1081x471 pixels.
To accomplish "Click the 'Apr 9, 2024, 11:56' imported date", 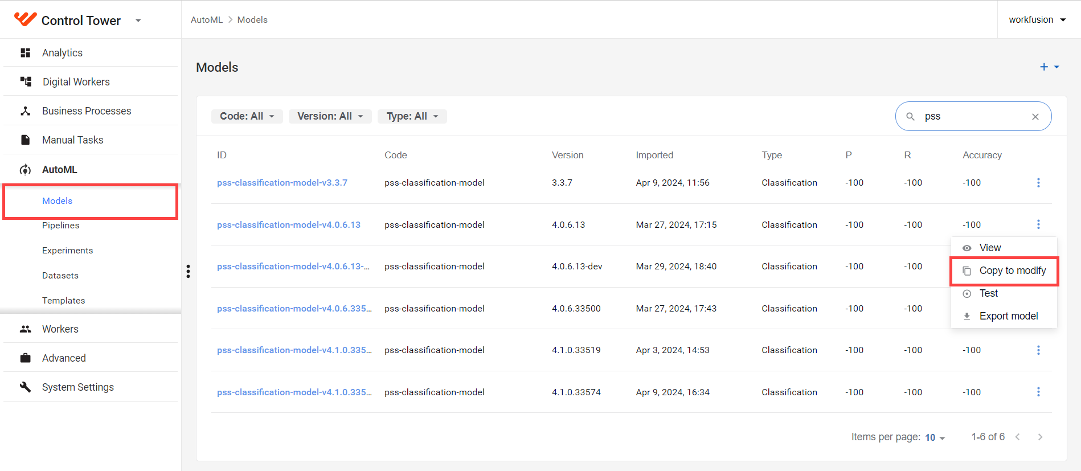I will (673, 183).
